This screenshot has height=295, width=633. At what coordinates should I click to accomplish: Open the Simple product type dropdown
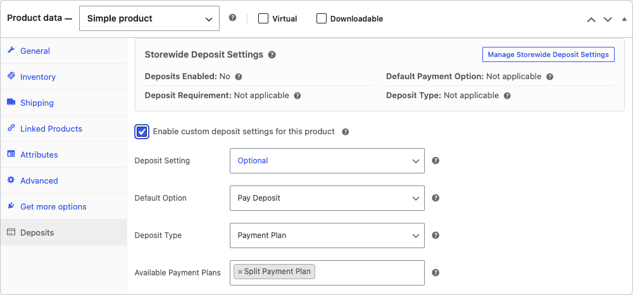(x=149, y=18)
